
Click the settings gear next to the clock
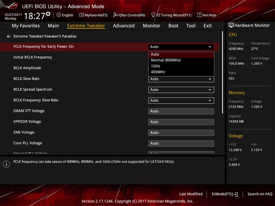coord(48,14)
